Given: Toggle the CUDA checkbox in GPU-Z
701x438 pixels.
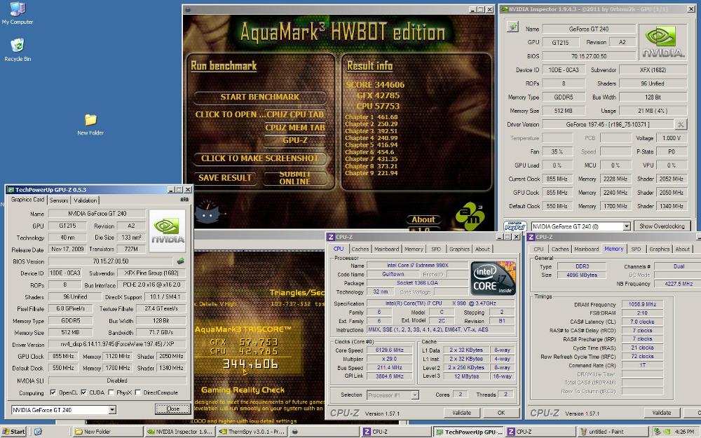Looking at the screenshot, I should coord(83,392).
